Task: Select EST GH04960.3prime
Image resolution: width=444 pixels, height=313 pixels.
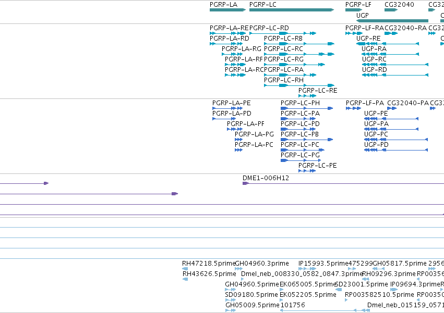Action: tap(262, 264)
